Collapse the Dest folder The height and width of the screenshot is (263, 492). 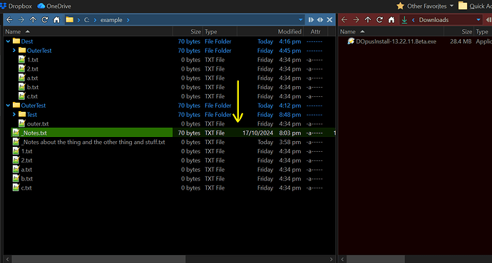[x=8, y=41]
